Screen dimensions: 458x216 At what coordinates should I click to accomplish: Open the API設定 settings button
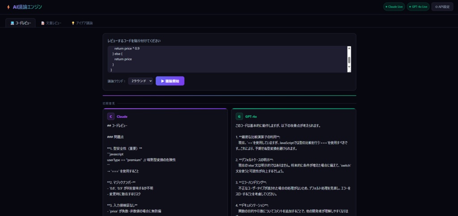[442, 7]
